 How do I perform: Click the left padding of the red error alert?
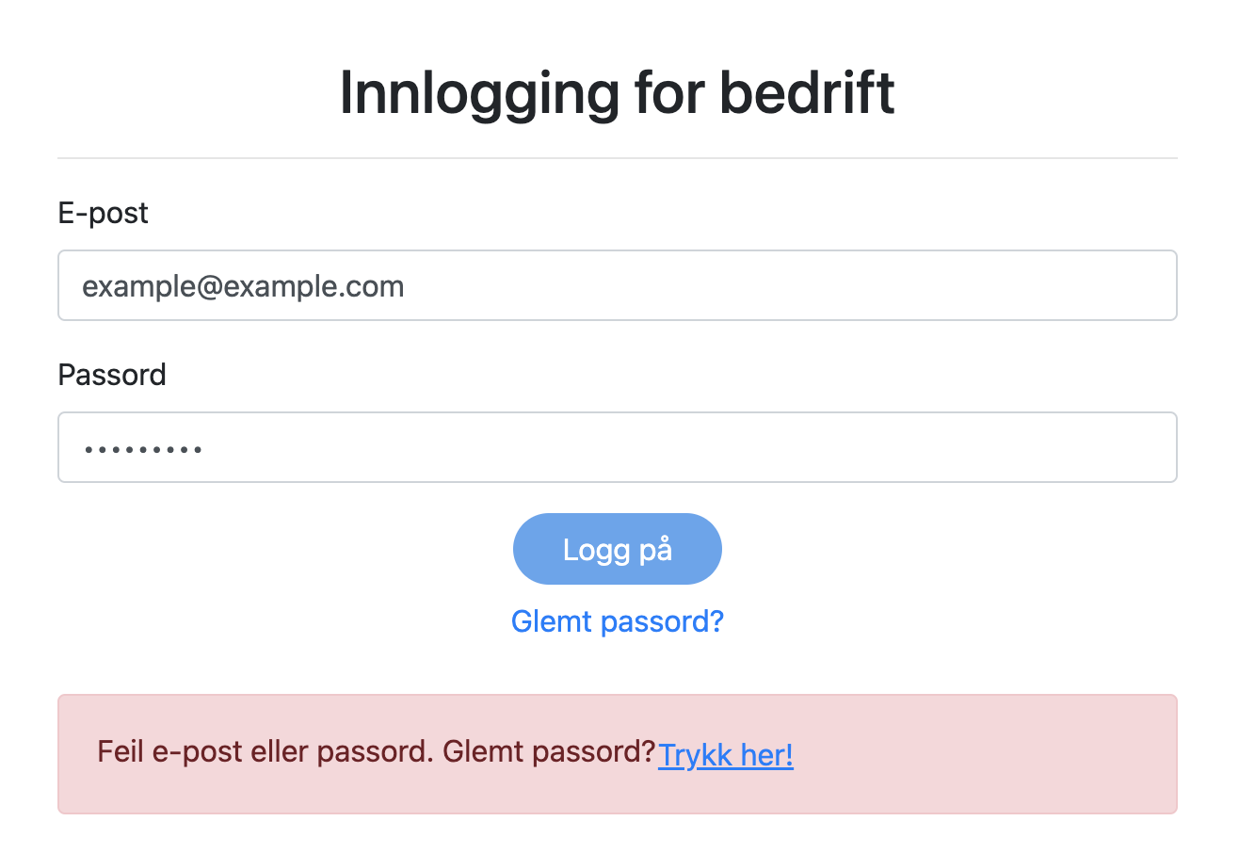click(x=77, y=754)
